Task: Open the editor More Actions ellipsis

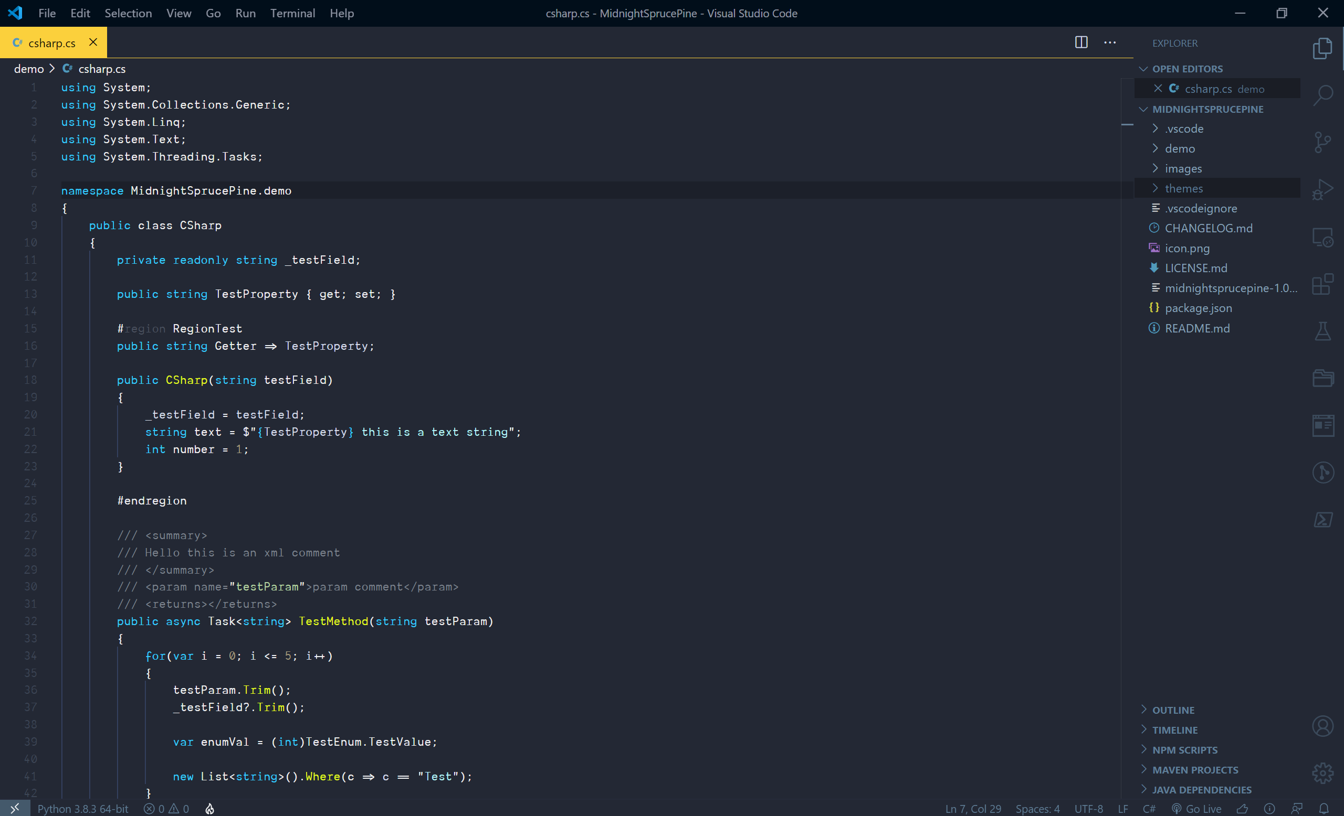Action: (x=1109, y=42)
